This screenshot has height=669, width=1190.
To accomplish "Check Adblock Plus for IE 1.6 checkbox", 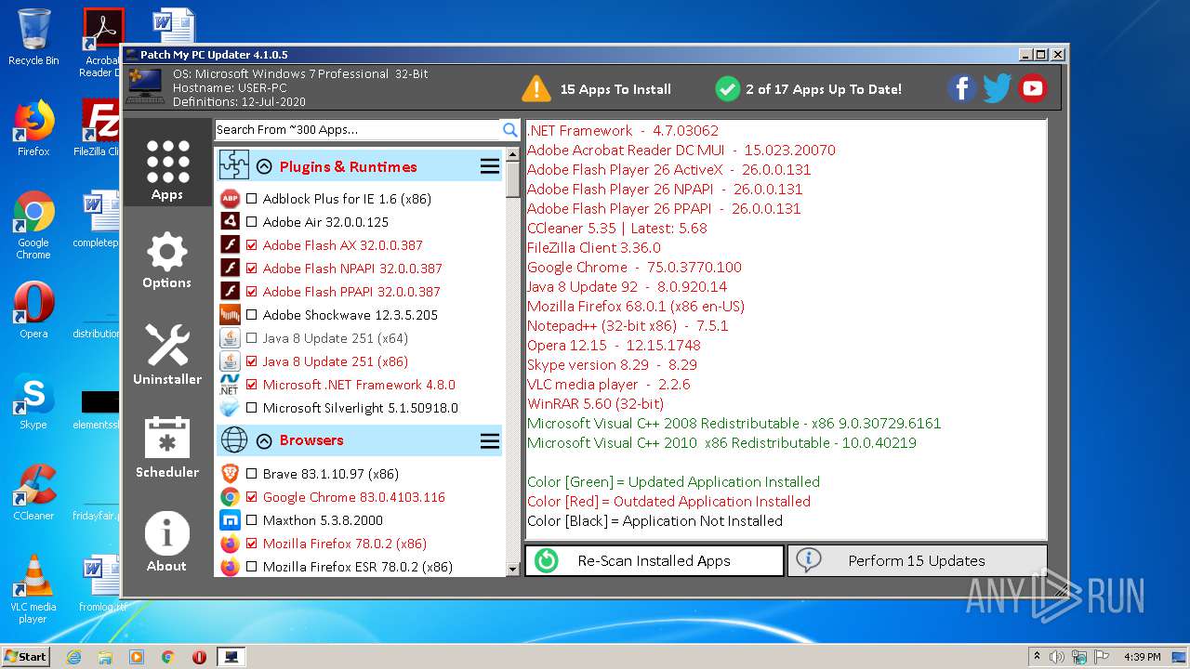I will click(x=252, y=199).
